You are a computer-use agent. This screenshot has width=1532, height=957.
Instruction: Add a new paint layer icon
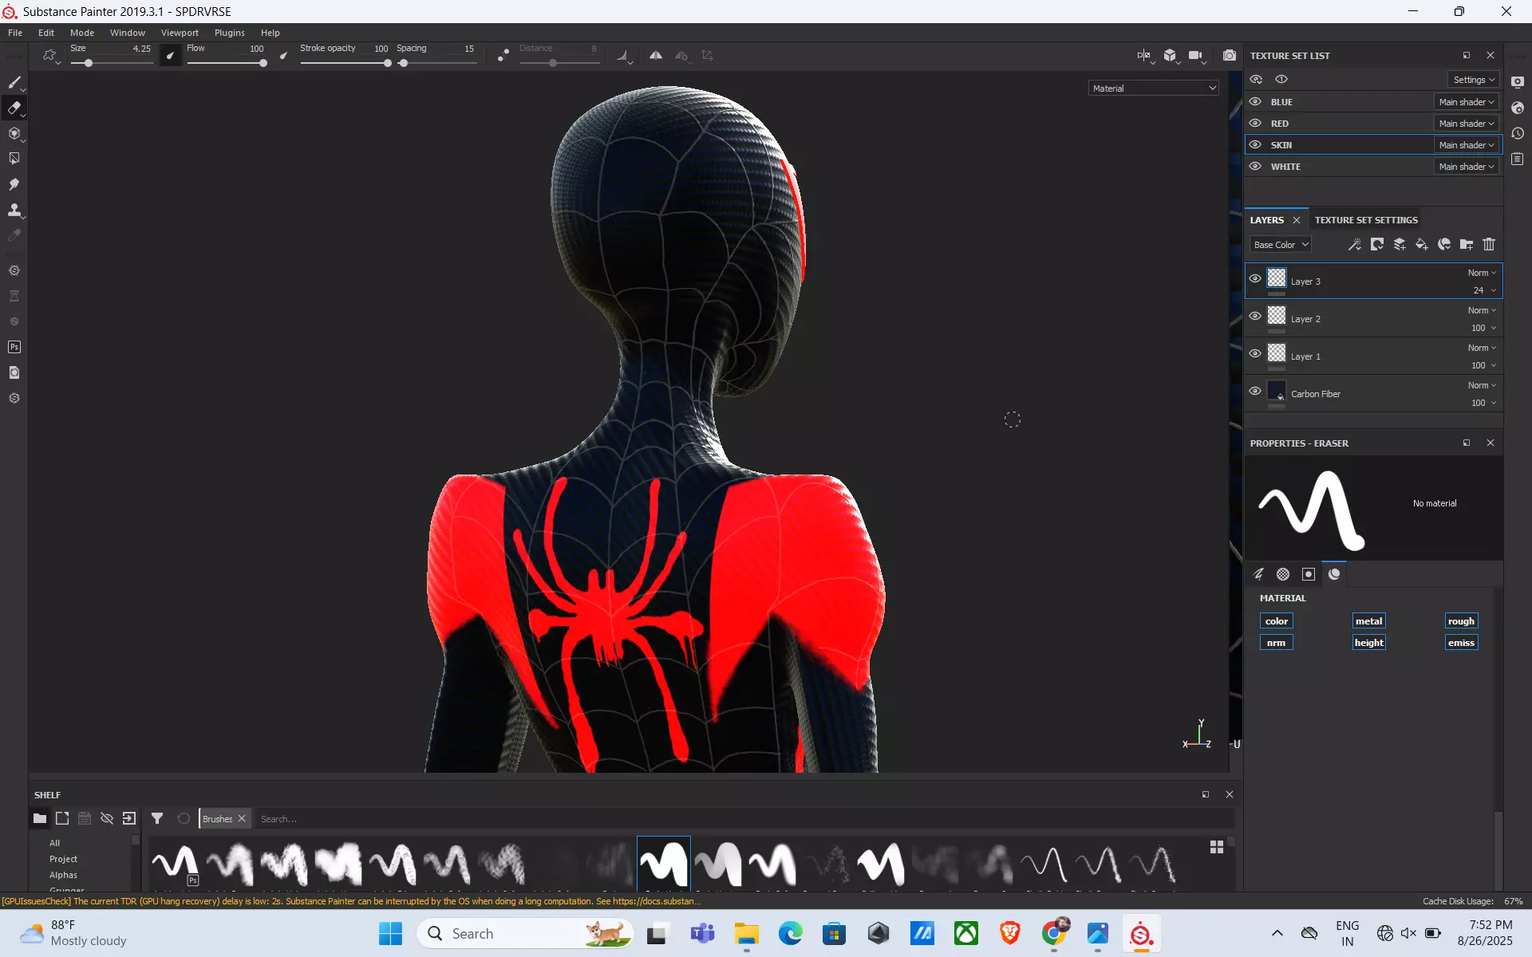click(1400, 245)
